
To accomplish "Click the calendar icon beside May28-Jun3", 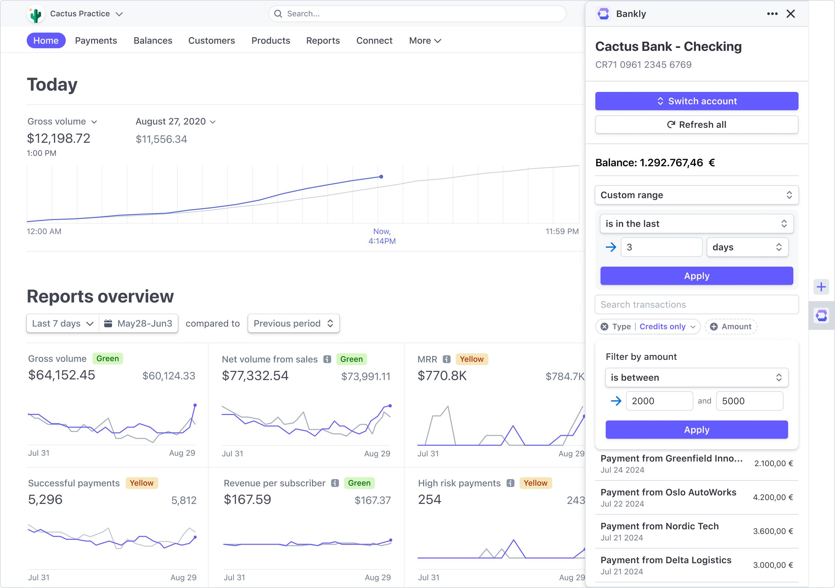I will pyautogui.click(x=108, y=323).
